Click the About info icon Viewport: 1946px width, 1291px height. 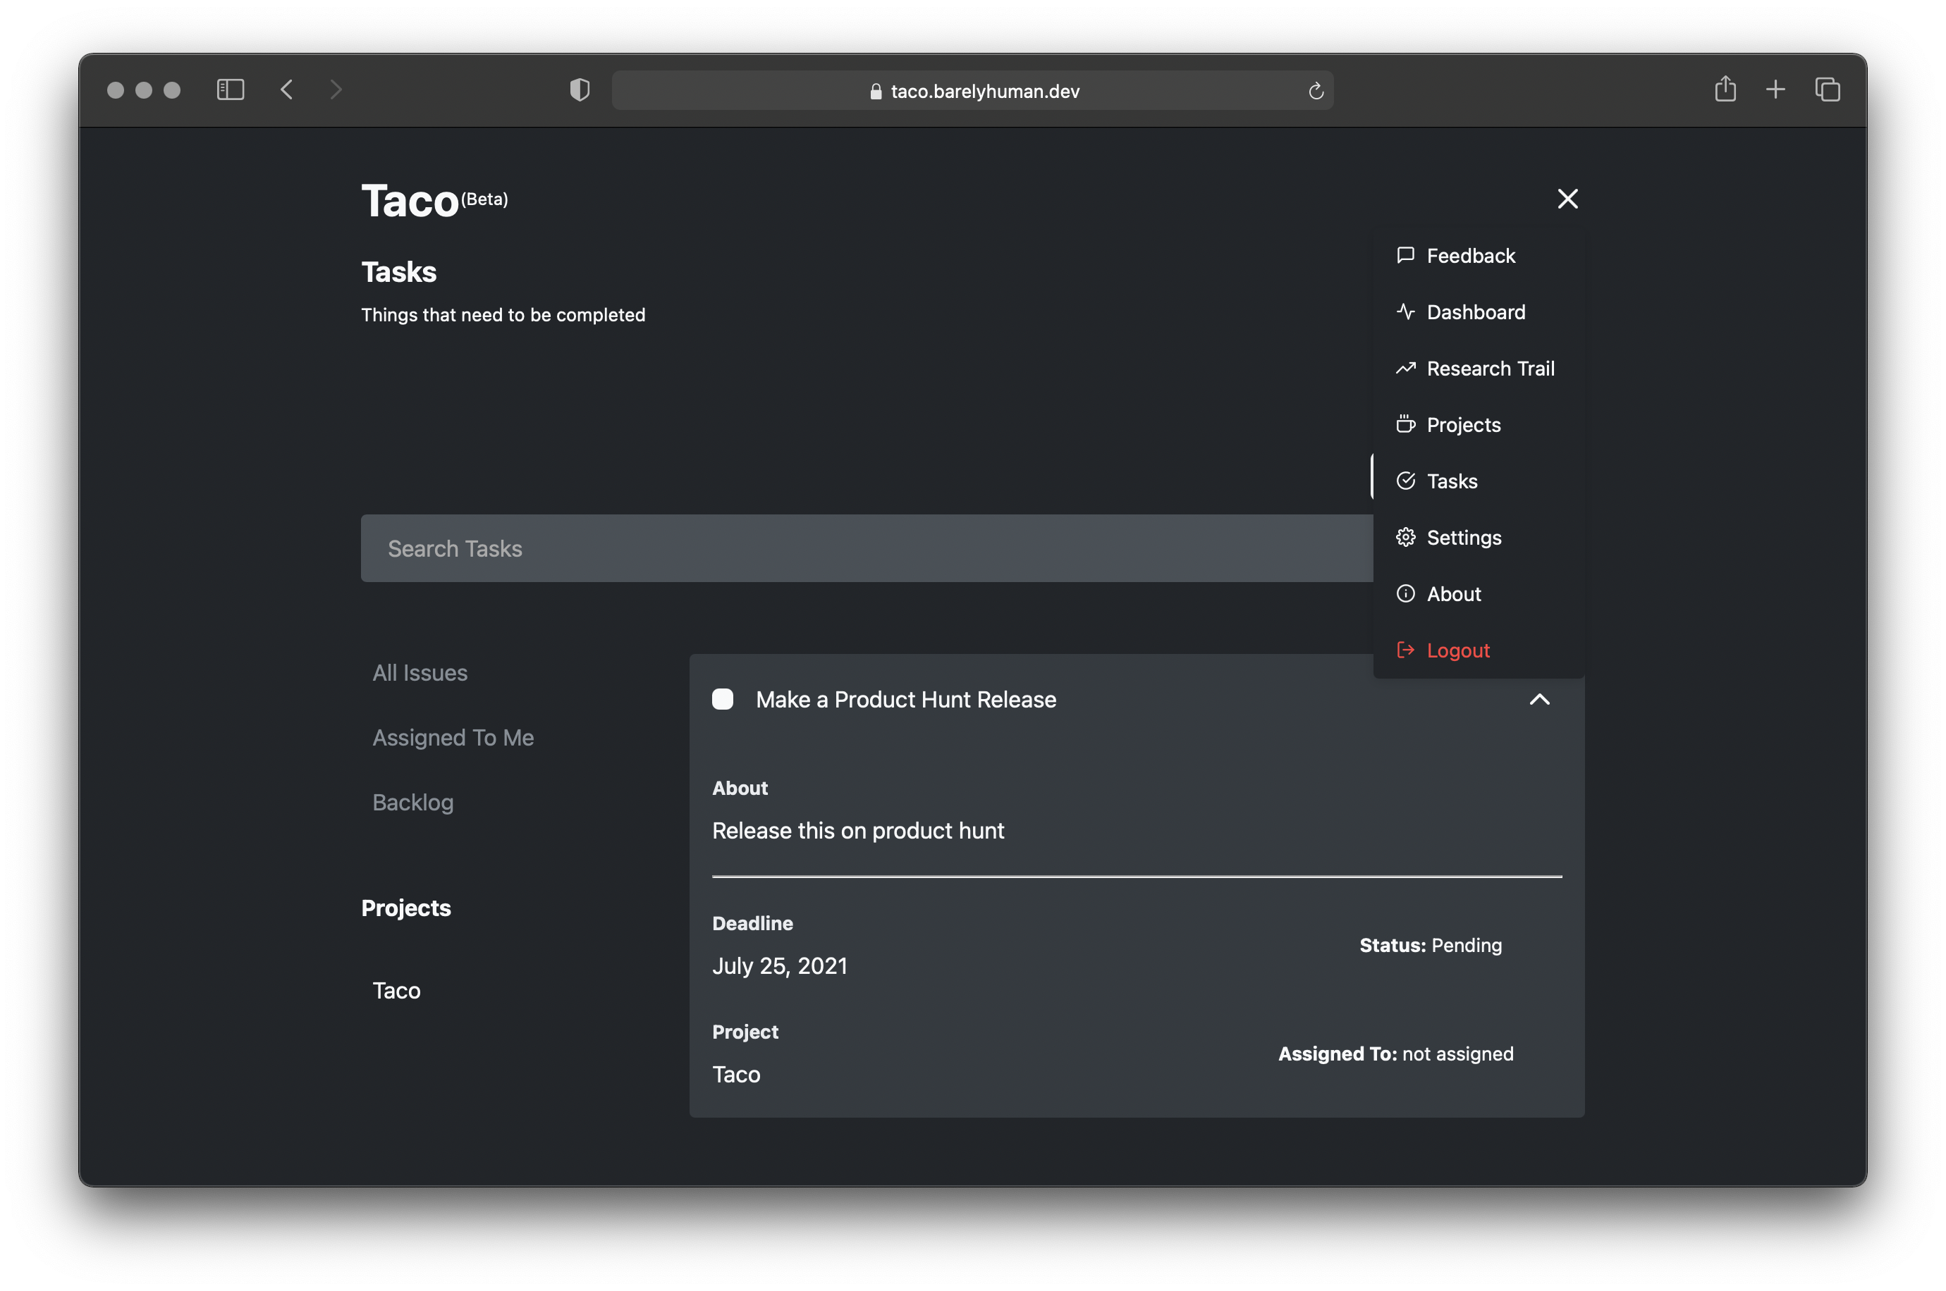tap(1406, 593)
